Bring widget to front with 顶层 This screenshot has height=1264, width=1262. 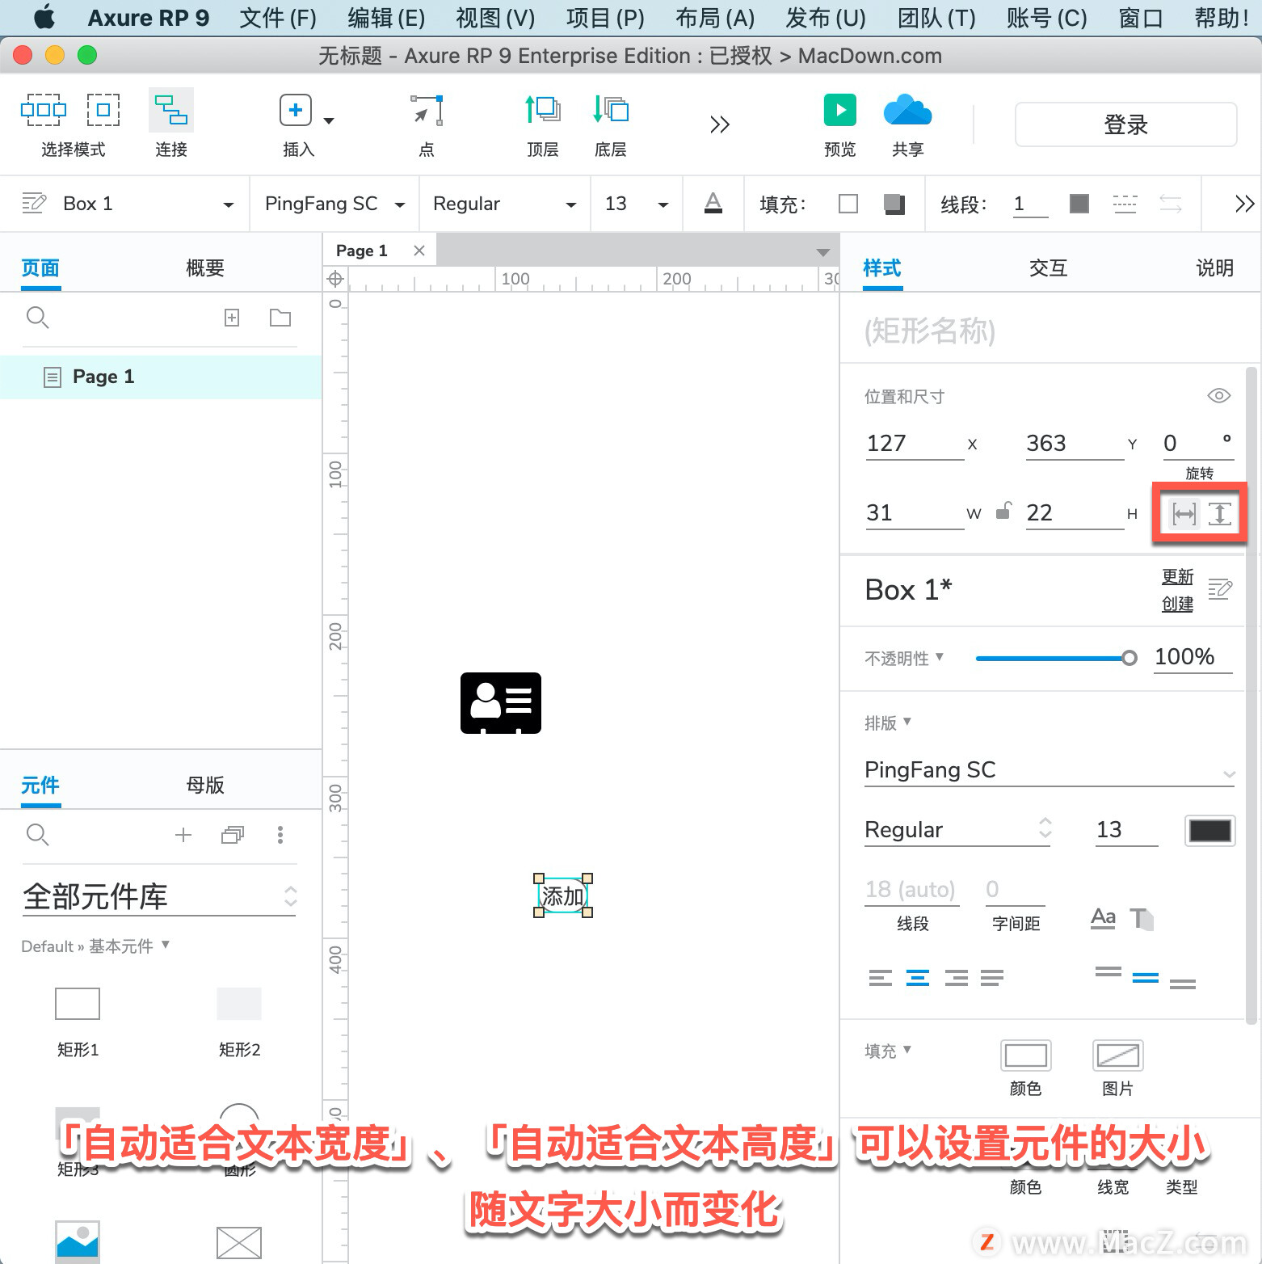point(543,110)
